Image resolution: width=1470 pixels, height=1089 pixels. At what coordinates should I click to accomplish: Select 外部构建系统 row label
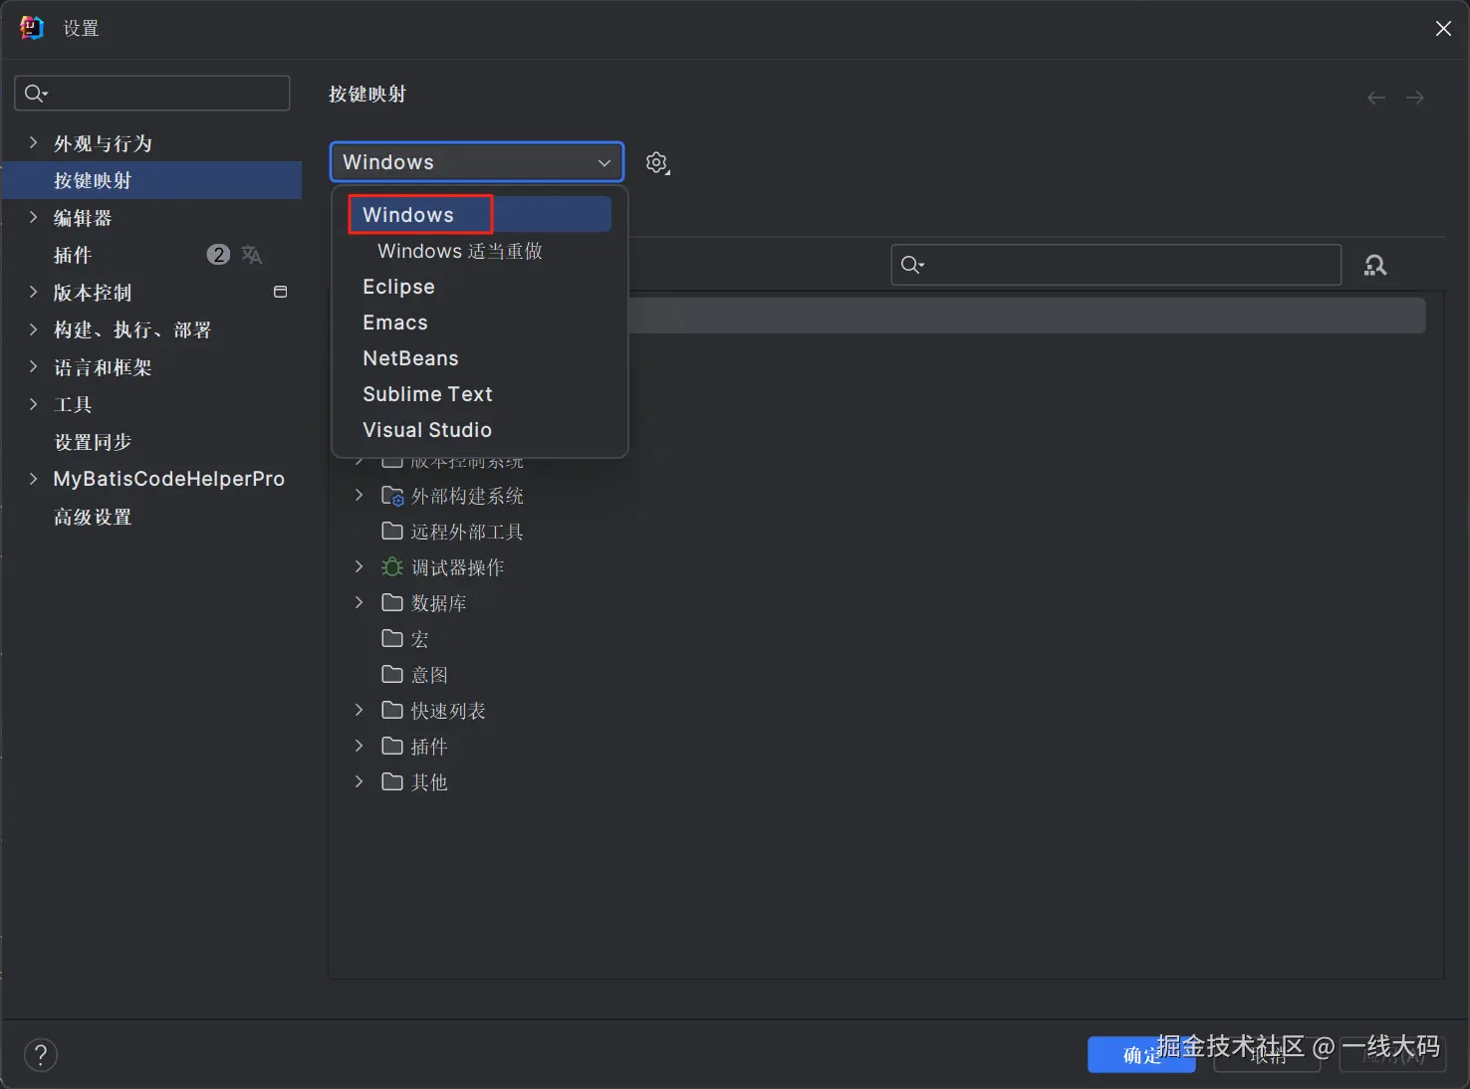coord(467,496)
